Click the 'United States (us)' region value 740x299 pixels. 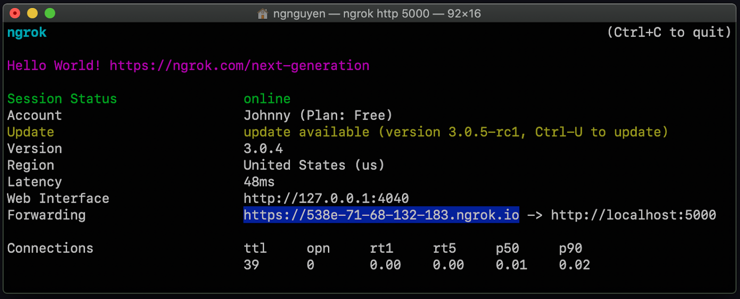(314, 165)
